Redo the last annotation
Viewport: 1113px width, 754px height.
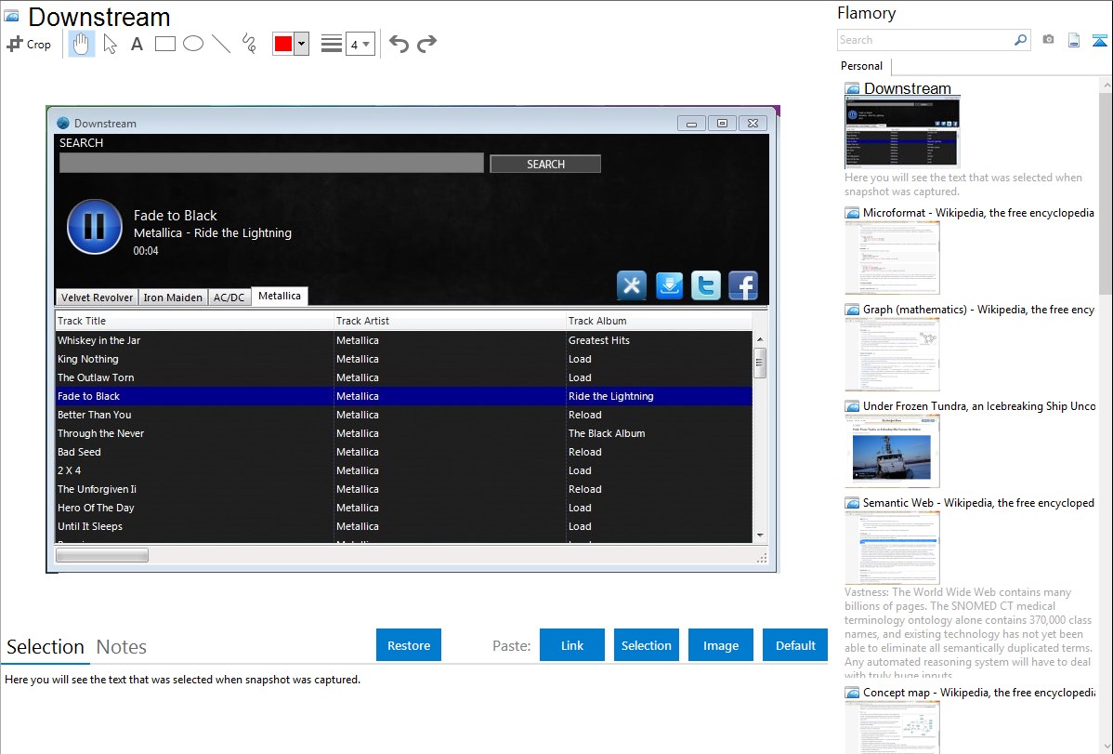(x=426, y=44)
